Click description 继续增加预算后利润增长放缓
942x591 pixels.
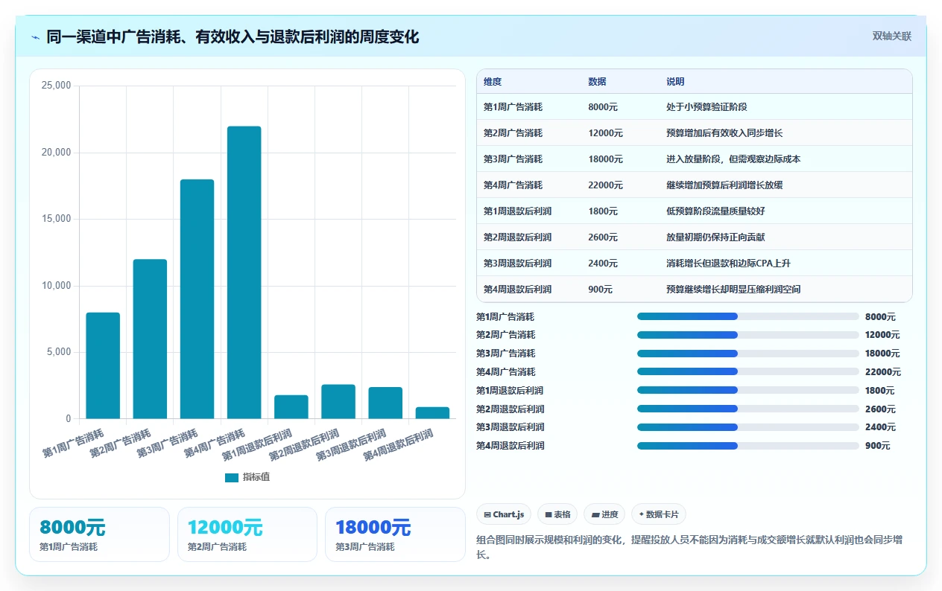(724, 185)
